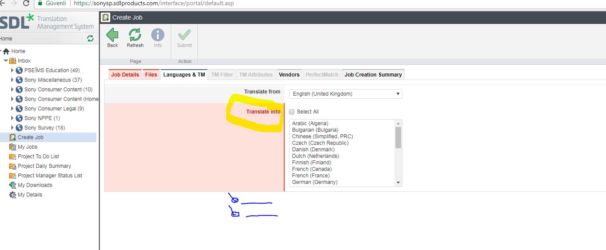The height and width of the screenshot is (250, 606).
Task: Expand Sony Consumer Content (10) folder
Action: (x=12, y=90)
